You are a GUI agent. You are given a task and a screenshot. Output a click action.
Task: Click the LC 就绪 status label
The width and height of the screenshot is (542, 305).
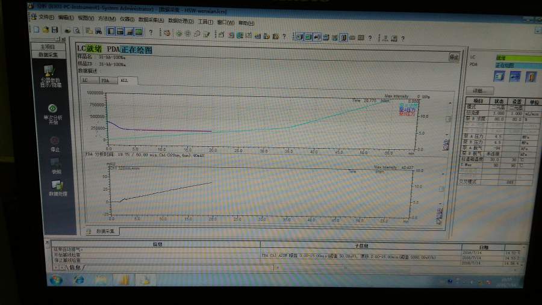tap(90, 48)
